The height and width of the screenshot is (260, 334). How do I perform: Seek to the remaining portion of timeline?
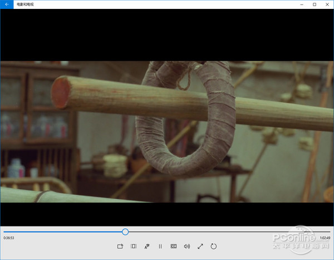click(x=229, y=232)
